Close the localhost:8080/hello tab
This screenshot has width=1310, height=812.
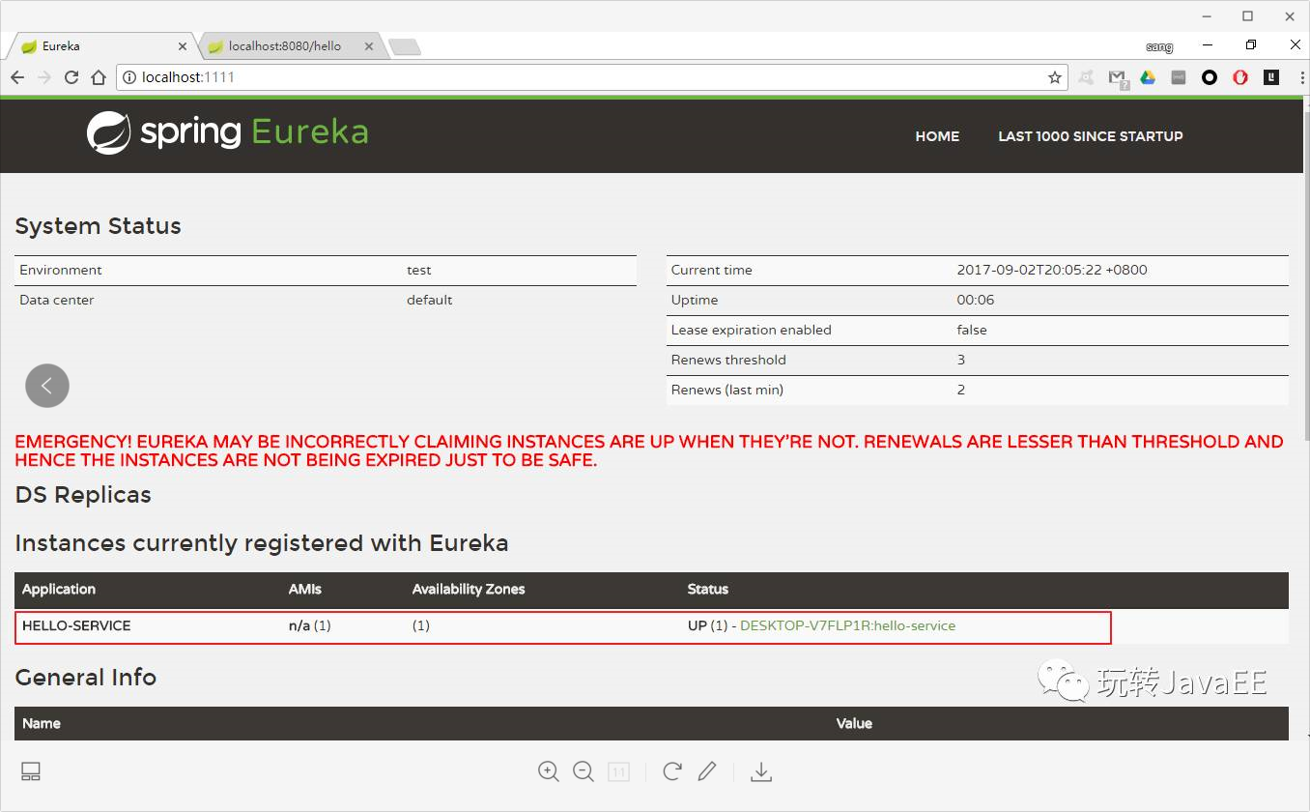pos(370,46)
